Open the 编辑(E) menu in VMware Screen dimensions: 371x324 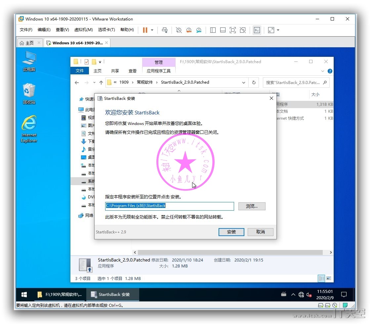point(44,29)
